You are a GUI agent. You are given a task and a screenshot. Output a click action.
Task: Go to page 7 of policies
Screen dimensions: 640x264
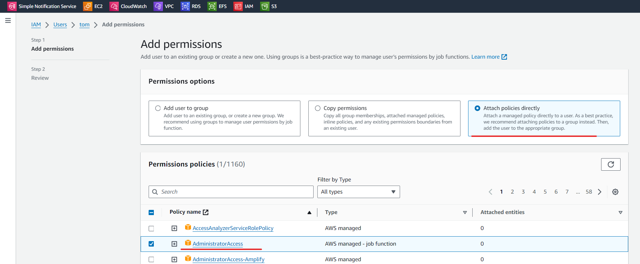point(567,192)
